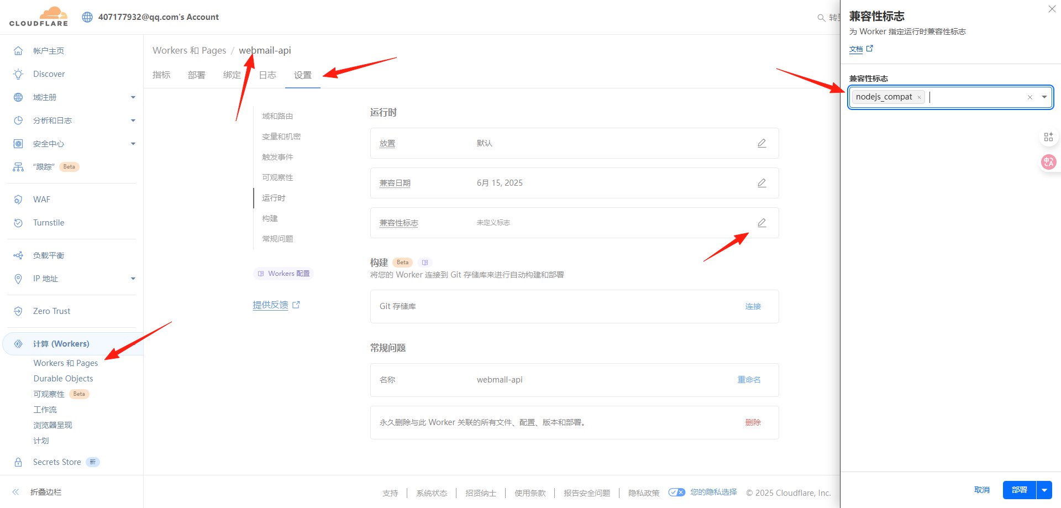Click the globe icon beside the account name
The image size is (1061, 508).
tap(87, 17)
